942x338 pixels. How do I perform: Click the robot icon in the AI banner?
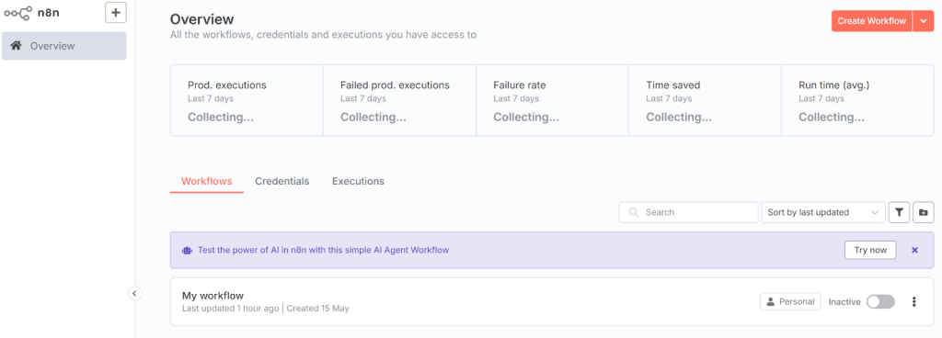[187, 250]
